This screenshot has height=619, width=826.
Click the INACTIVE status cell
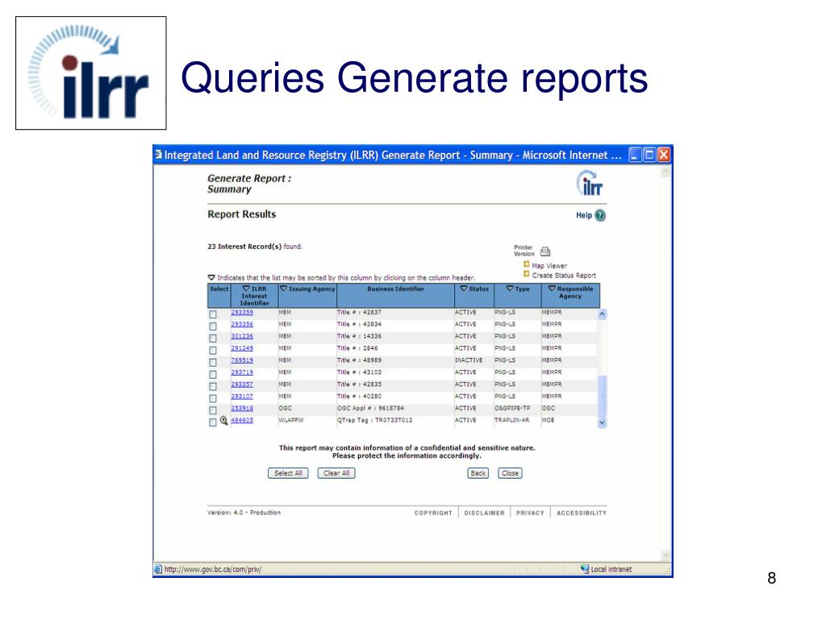[469, 360]
